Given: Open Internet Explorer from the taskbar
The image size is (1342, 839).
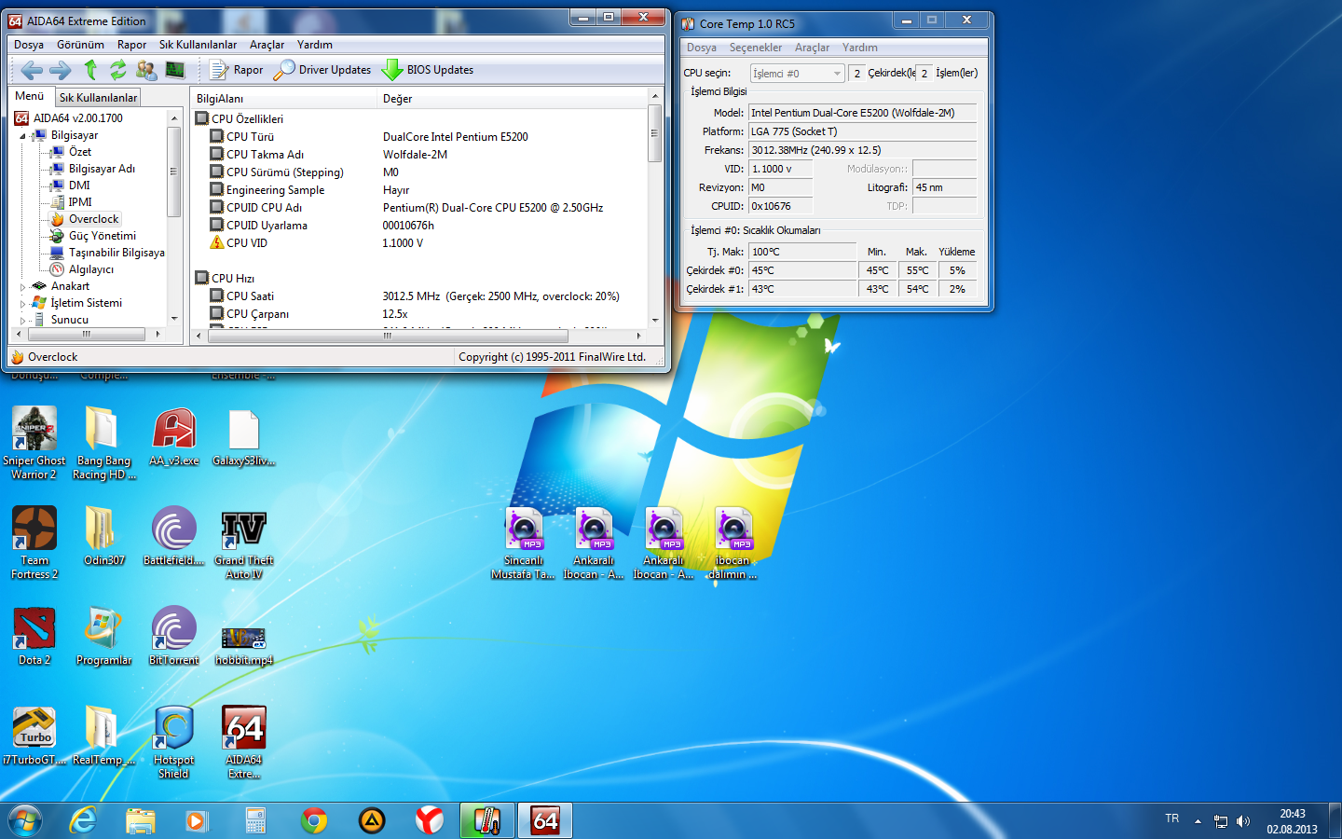Looking at the screenshot, I should [x=84, y=821].
